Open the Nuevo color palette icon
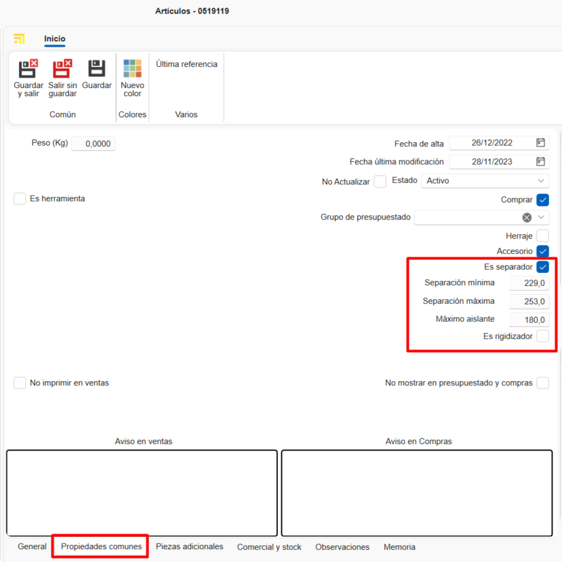The image size is (562, 562). pyautogui.click(x=132, y=69)
